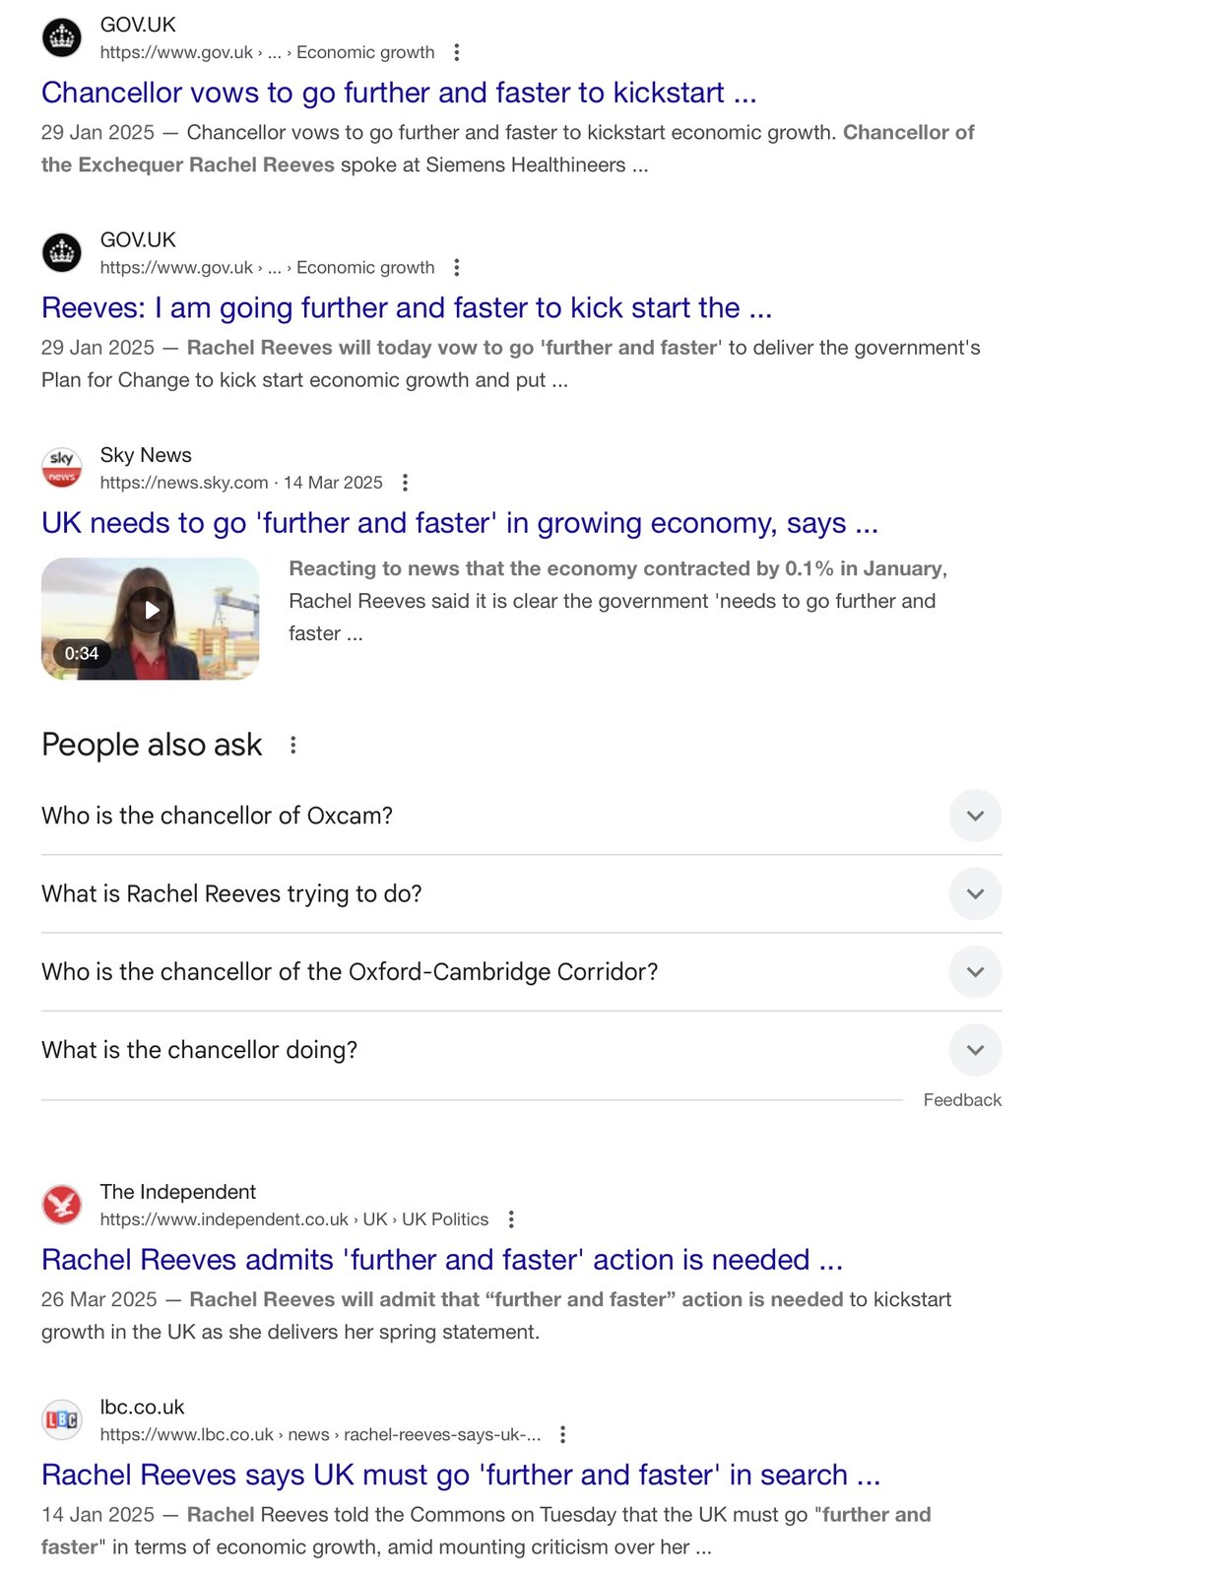1229x1576 pixels.
Task: Open People also ask options menu
Action: coord(292,746)
